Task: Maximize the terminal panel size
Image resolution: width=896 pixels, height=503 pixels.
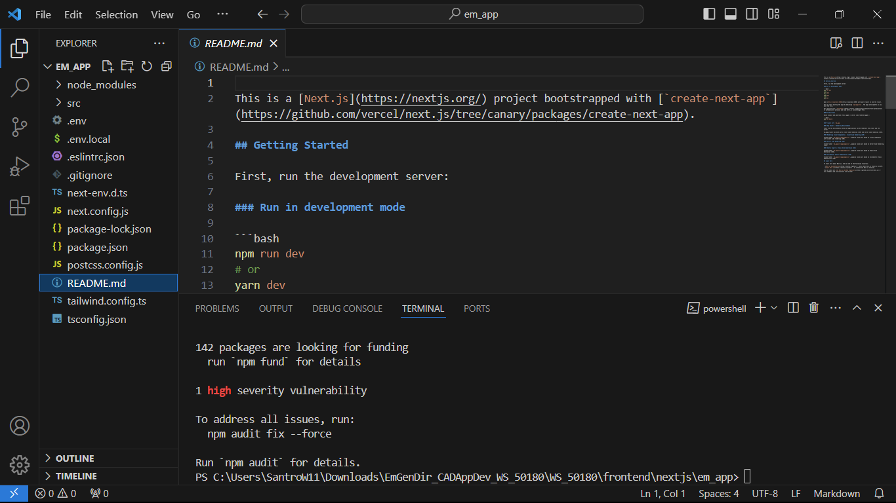Action: (857, 308)
